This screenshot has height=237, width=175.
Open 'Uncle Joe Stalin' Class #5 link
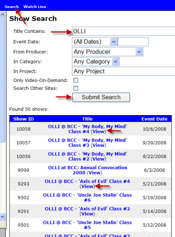87,225
